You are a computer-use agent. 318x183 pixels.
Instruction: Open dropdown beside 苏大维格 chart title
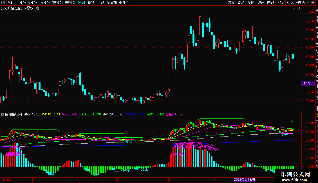38,8
